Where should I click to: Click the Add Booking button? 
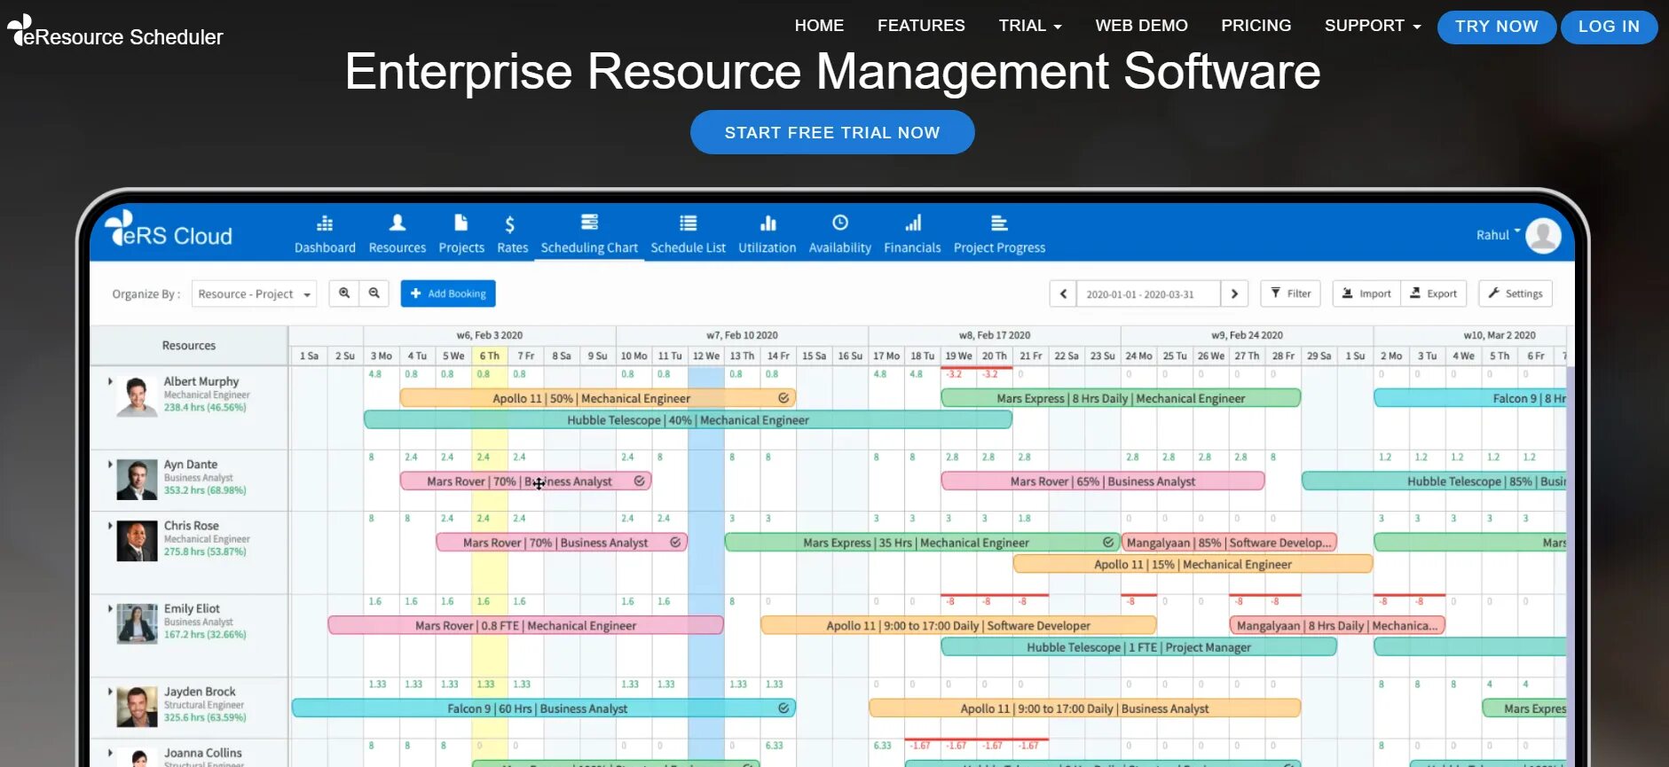(448, 293)
